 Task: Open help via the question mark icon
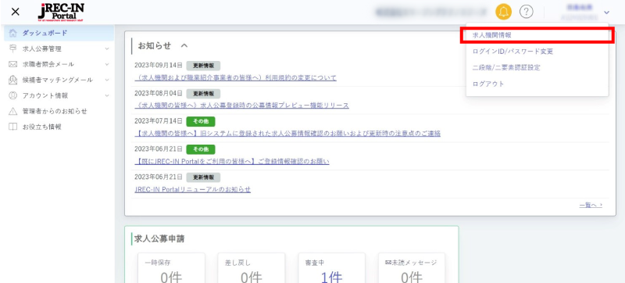pyautogui.click(x=526, y=12)
